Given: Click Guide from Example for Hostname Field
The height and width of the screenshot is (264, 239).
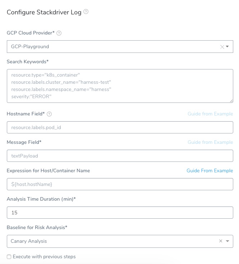Looking at the screenshot, I should pos(210,114).
